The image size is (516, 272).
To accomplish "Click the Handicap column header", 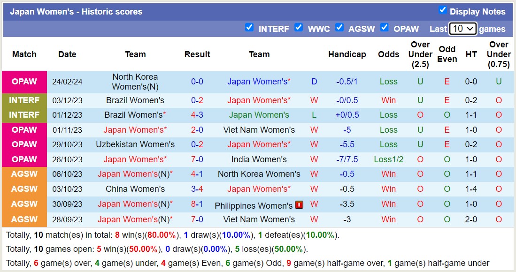I will click(347, 54).
